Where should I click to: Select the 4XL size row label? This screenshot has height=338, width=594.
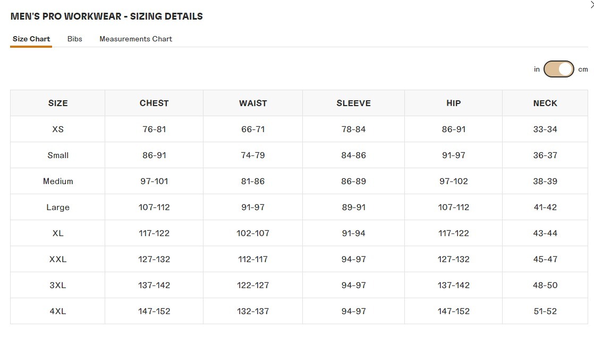click(x=58, y=311)
